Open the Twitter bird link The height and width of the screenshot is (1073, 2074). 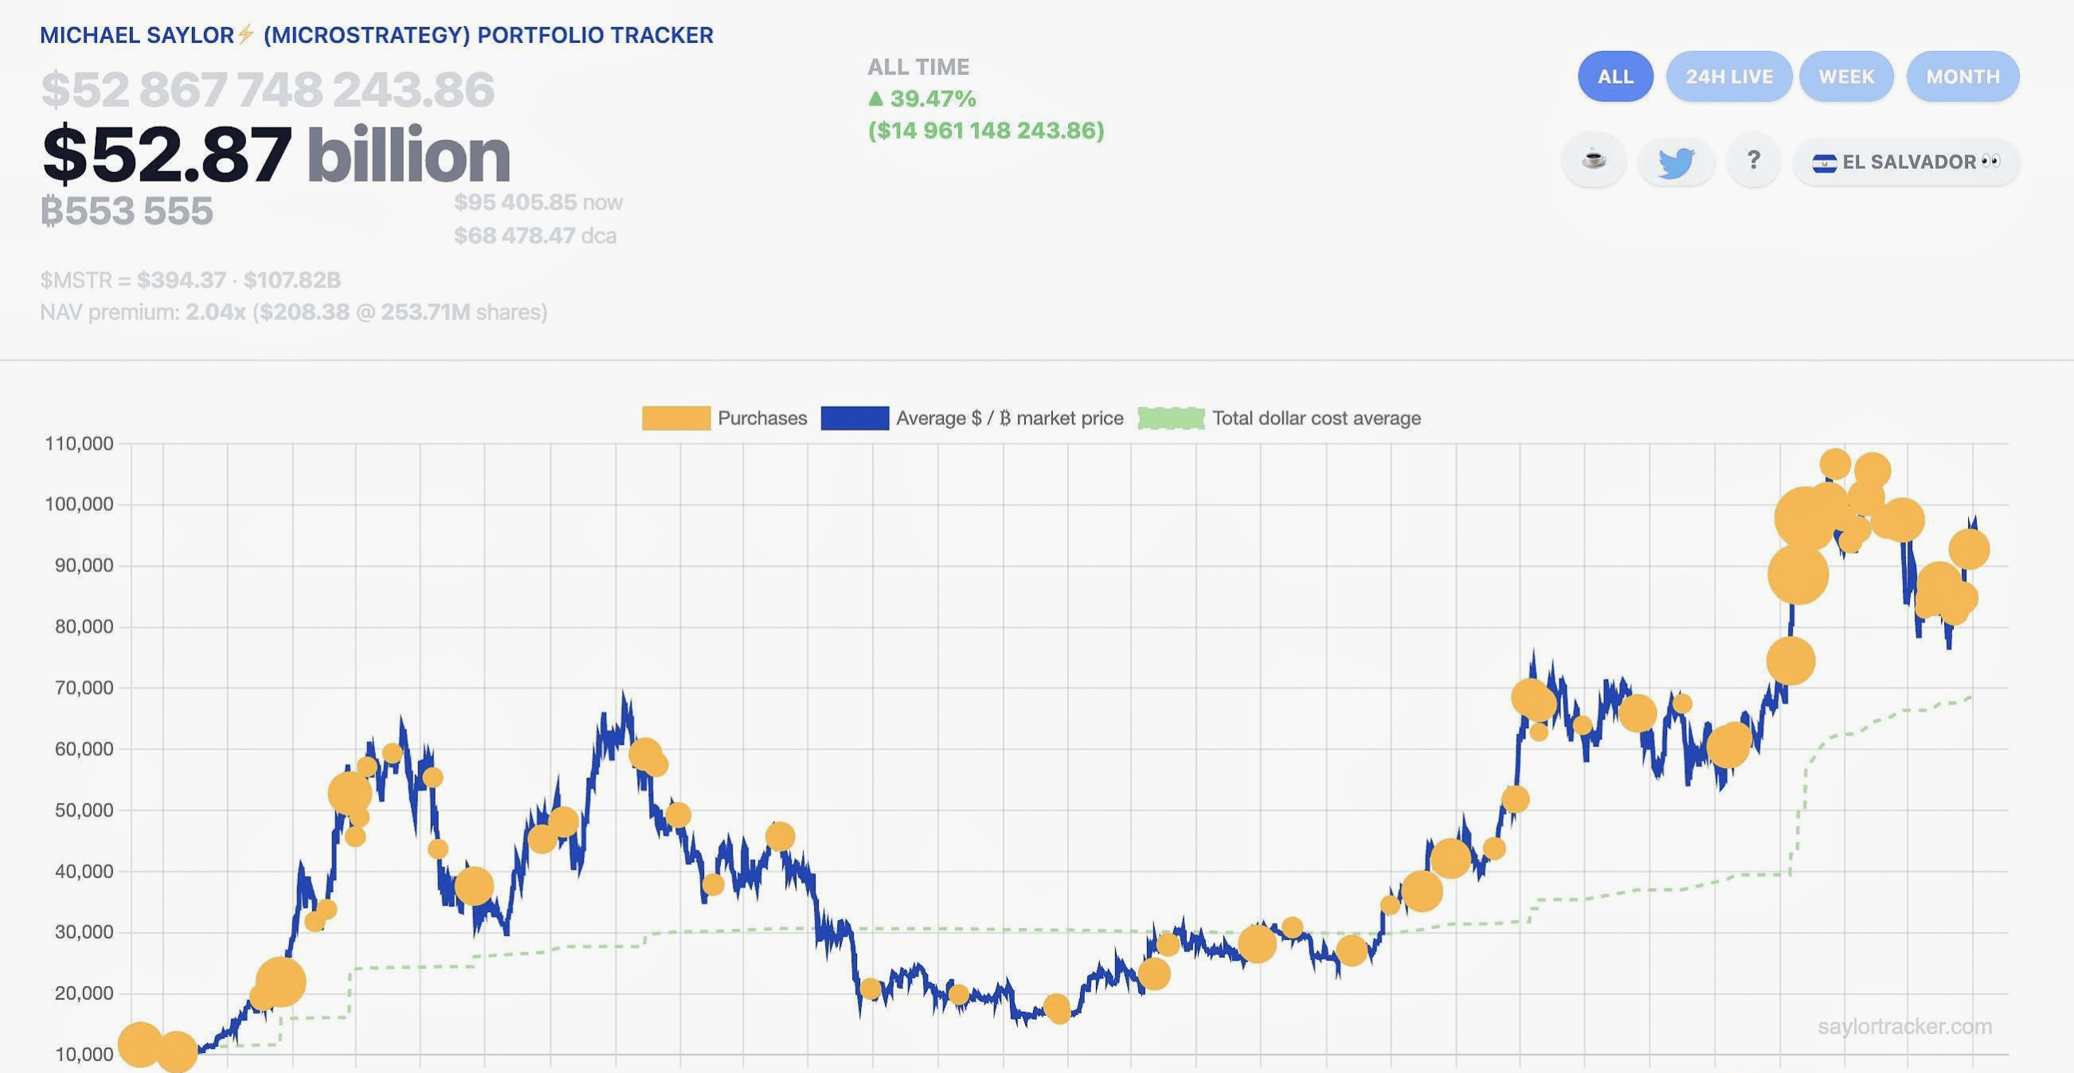click(x=1677, y=162)
